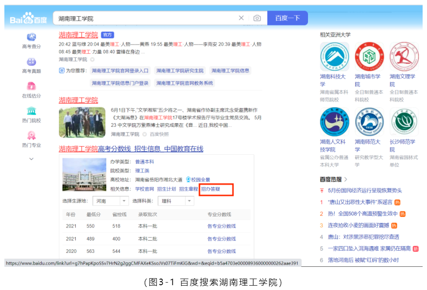This screenshot has width=427, height=290.
Task: Open hot search 连夜抢收小麦的画面好震撼
Action: 358,225
